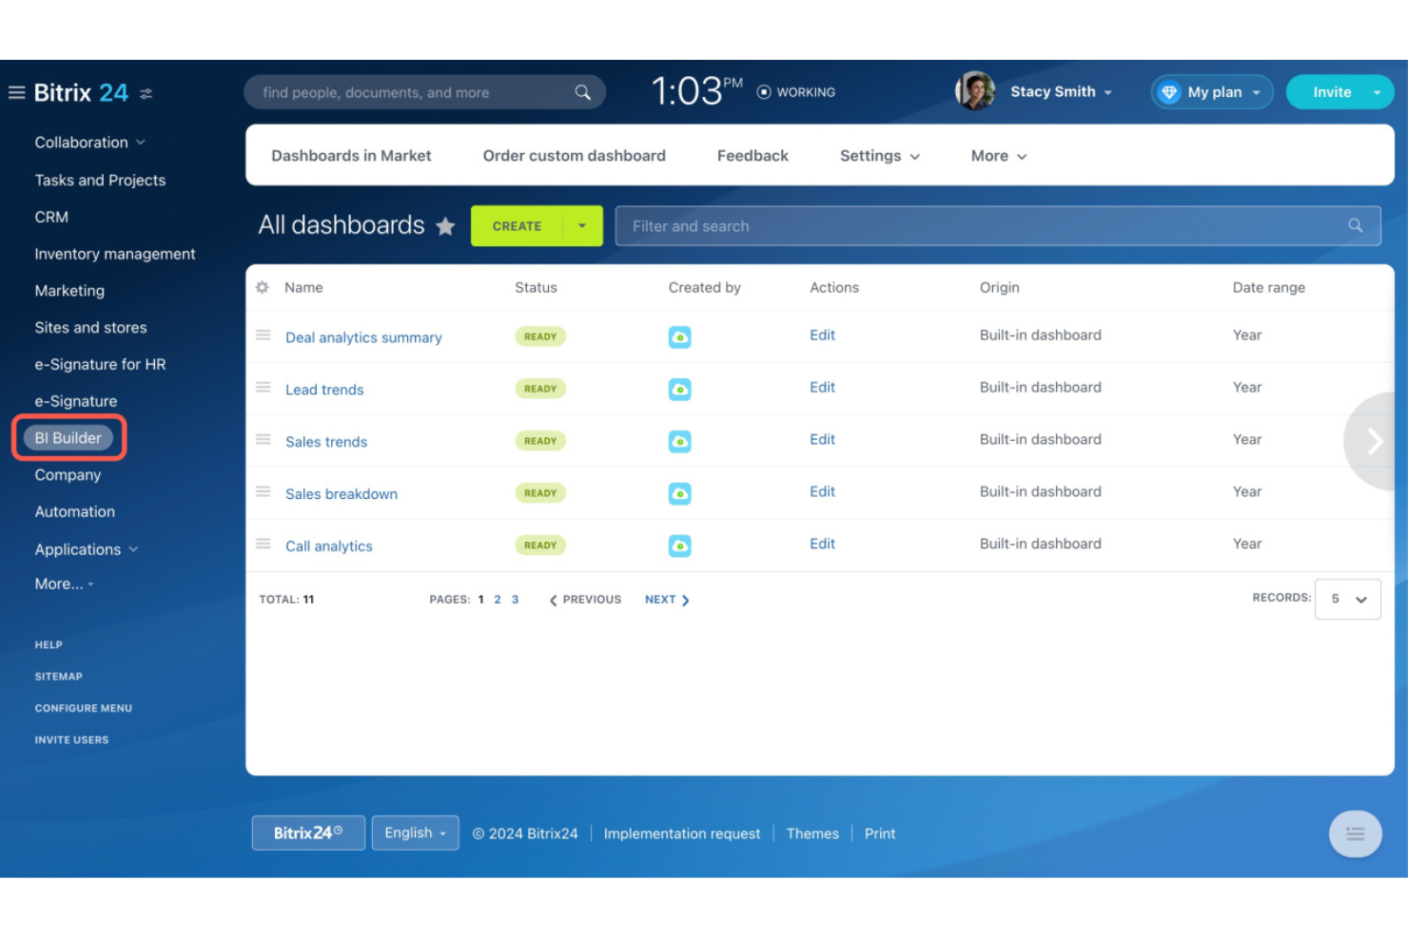Edit the Deal analytics summary dashboard

tap(822, 335)
